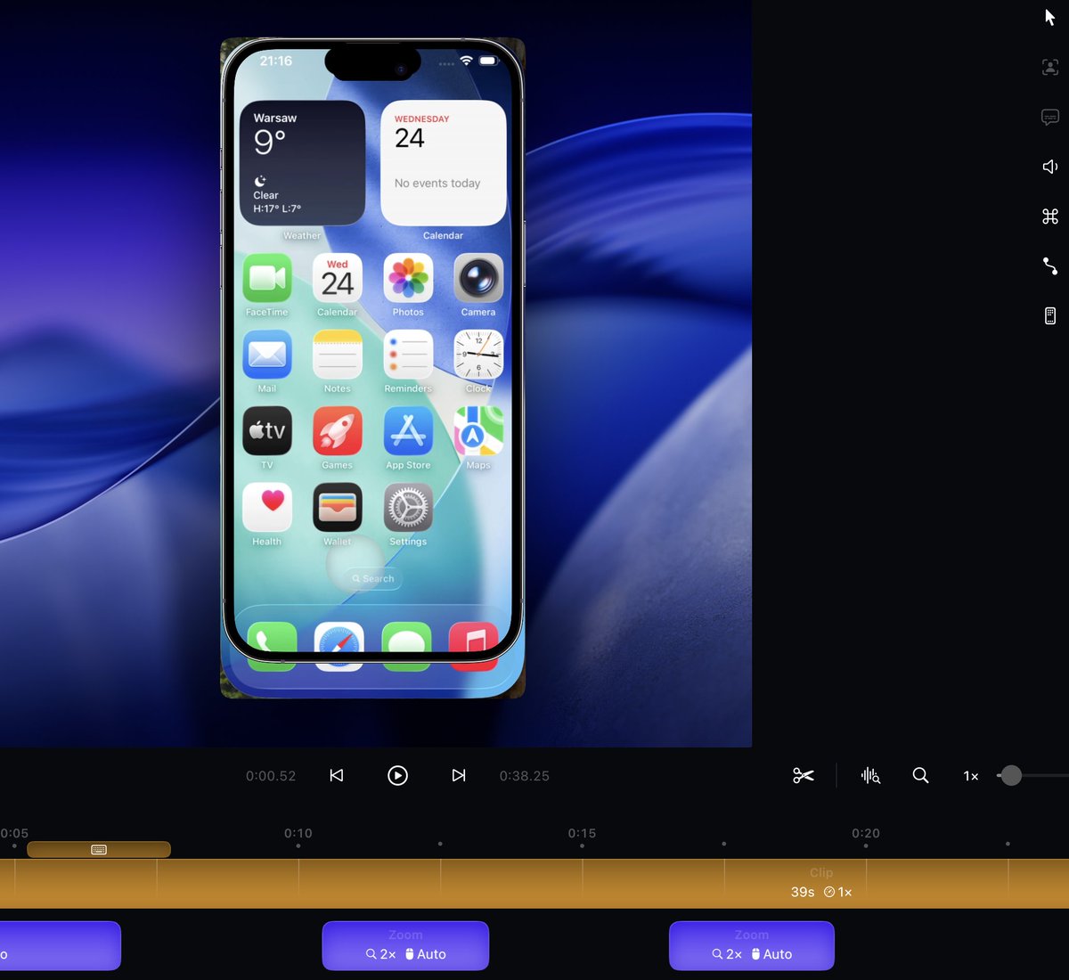This screenshot has width=1069, height=980.
Task: Click Games rocket app icon in preview
Action: (338, 431)
